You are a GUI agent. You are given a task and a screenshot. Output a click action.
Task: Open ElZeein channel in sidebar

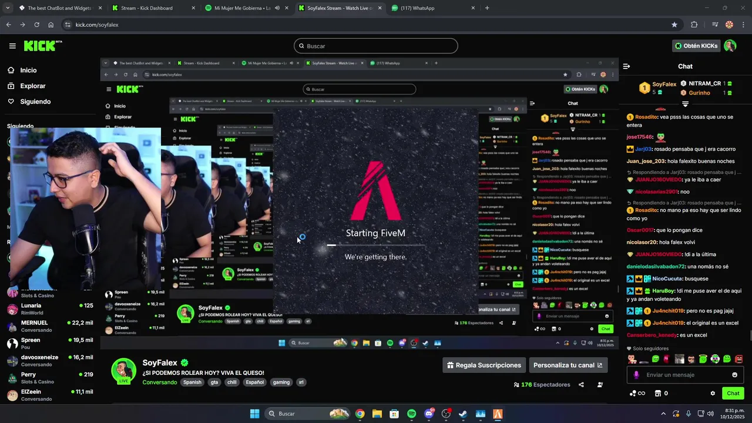50,395
